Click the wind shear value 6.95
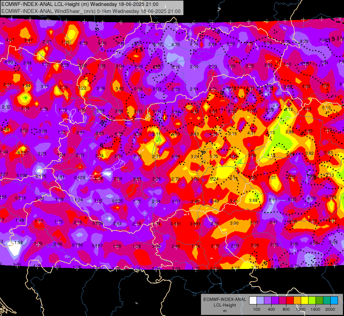Viewport: 344px width, 316px height. point(292,199)
